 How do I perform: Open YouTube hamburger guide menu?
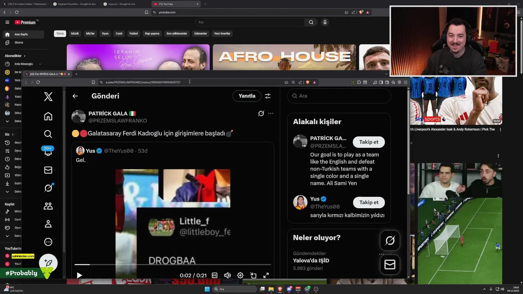[x=7, y=22]
